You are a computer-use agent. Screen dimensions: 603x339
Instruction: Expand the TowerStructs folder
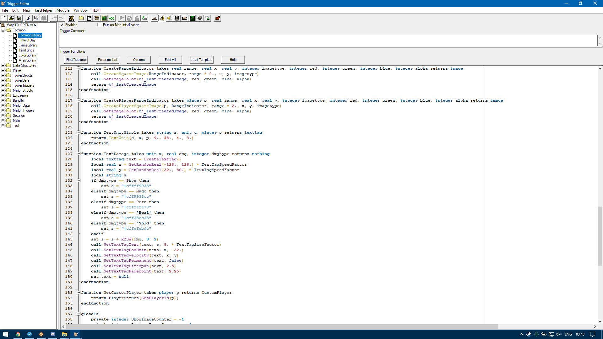coord(3,75)
